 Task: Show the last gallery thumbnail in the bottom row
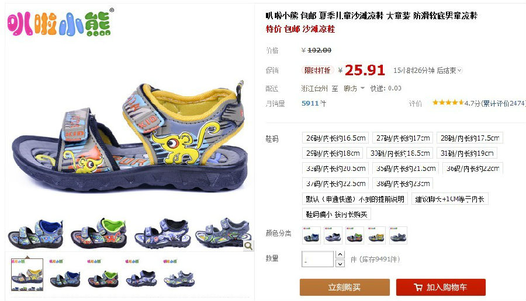pos(179,275)
